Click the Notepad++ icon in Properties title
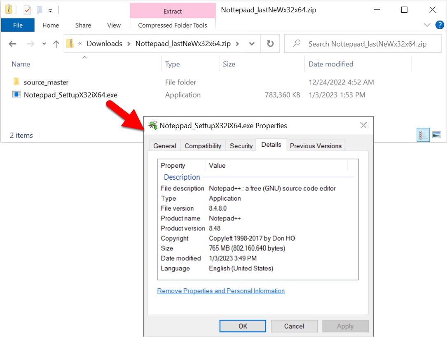This screenshot has height=337, width=447. click(153, 125)
